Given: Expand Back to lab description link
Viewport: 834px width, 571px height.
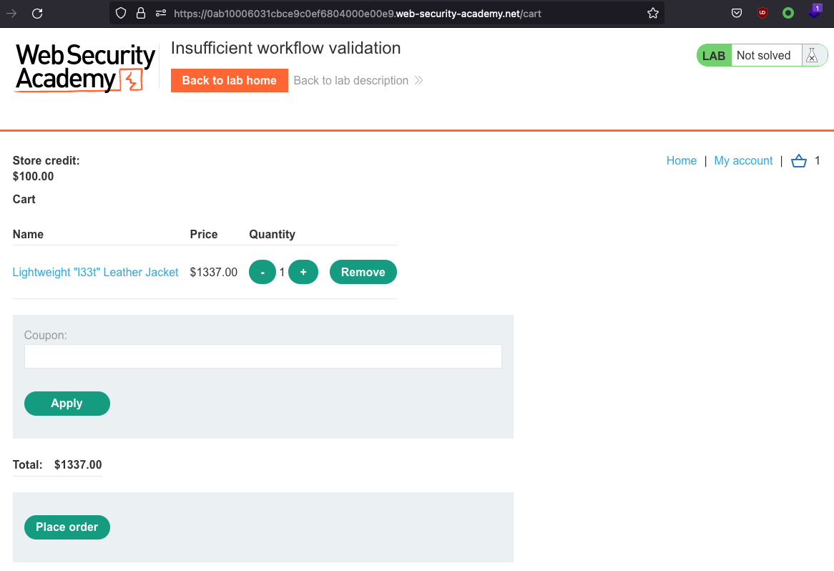Looking at the screenshot, I should (x=358, y=81).
